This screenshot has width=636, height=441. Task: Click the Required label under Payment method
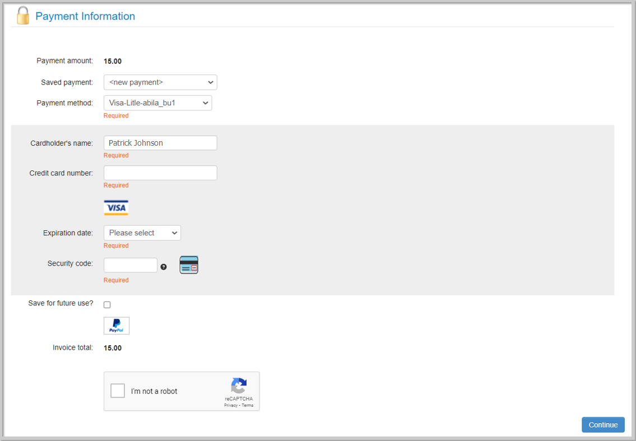point(116,115)
